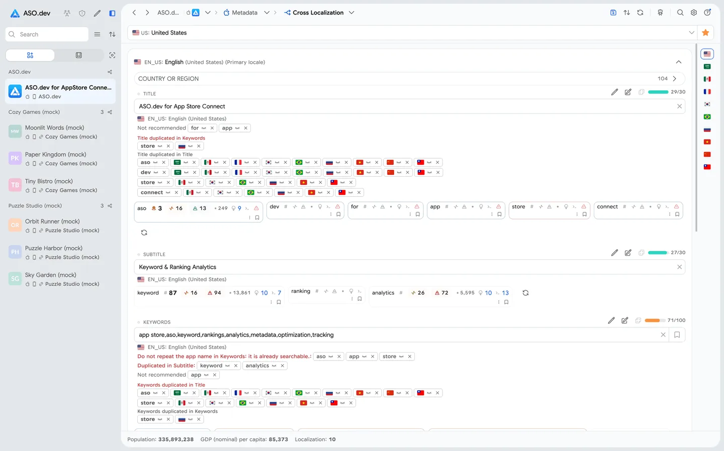Click the robot assistant icon in the top toolbar
The image size is (724, 451).
click(x=660, y=13)
